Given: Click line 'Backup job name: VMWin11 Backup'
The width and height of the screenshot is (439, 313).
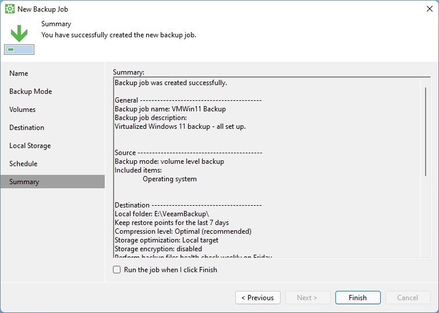Looking at the screenshot, I should pos(170,109).
